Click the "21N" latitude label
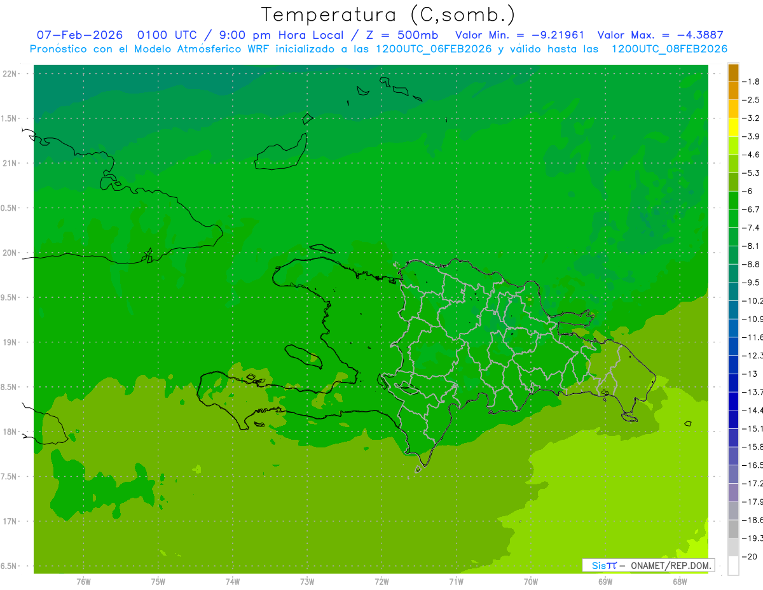The width and height of the screenshot is (763, 590). (x=11, y=163)
